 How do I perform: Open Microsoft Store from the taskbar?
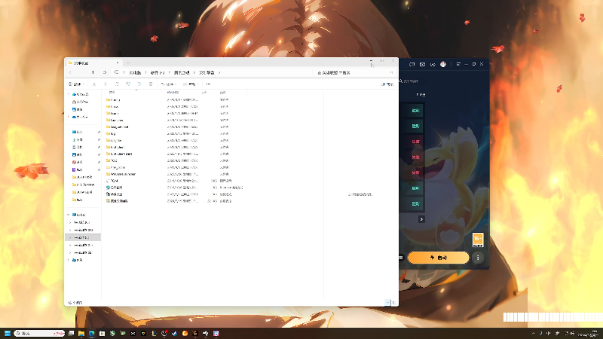click(x=102, y=333)
